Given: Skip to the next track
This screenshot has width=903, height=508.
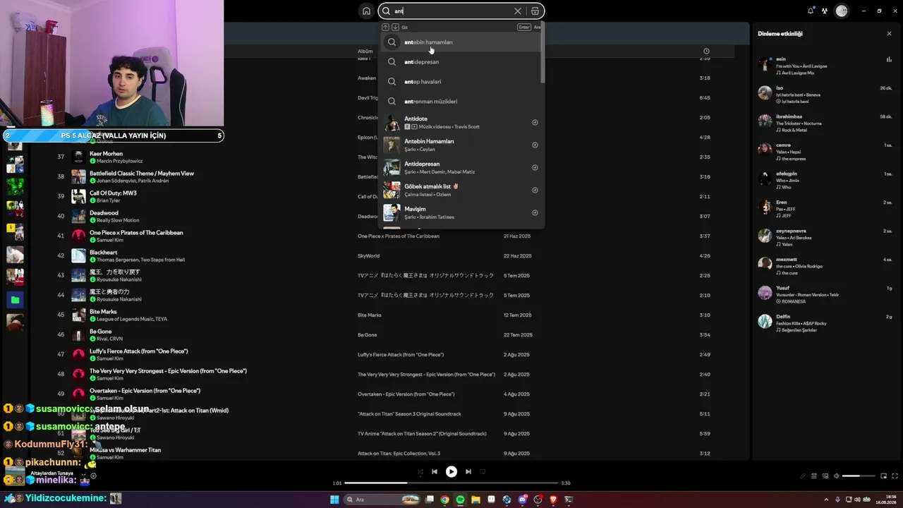Looking at the screenshot, I should 468,472.
